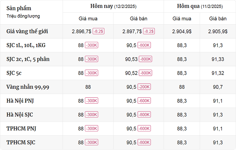The image size is (236, 150).
Task: Click the -300K badge in SJC 5c row
Action: tap(91, 73)
